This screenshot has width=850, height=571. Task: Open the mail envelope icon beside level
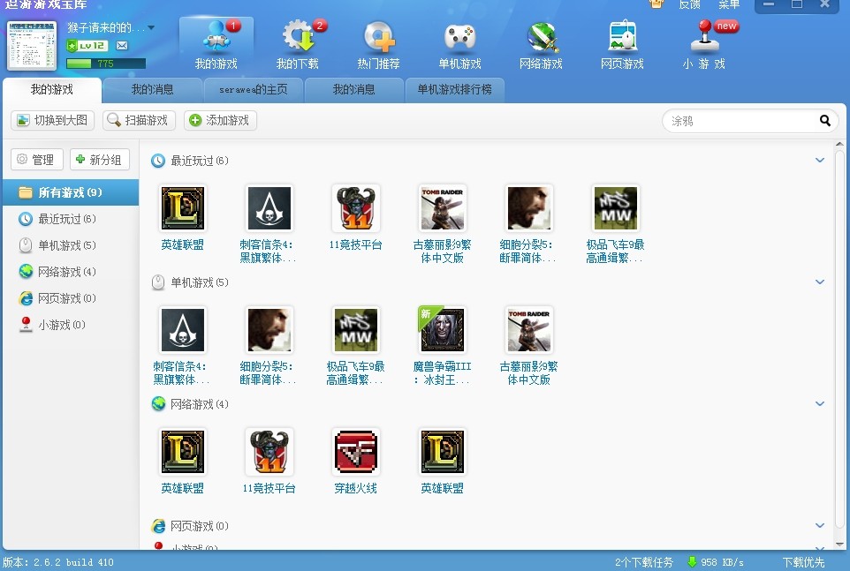[122, 46]
